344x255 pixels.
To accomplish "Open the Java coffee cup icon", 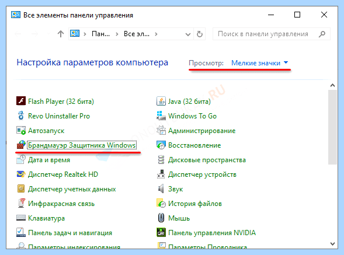I will pyautogui.click(x=161, y=101).
